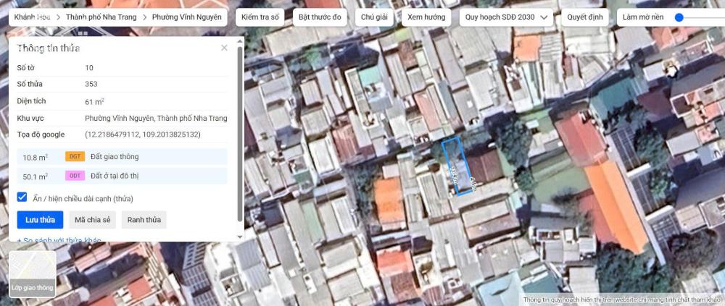Close the Thông tin thửa panel
The height and width of the screenshot is (306, 725).
pos(224,48)
